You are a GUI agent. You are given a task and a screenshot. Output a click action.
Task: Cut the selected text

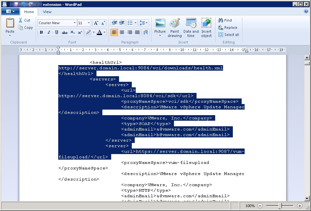click(25, 20)
